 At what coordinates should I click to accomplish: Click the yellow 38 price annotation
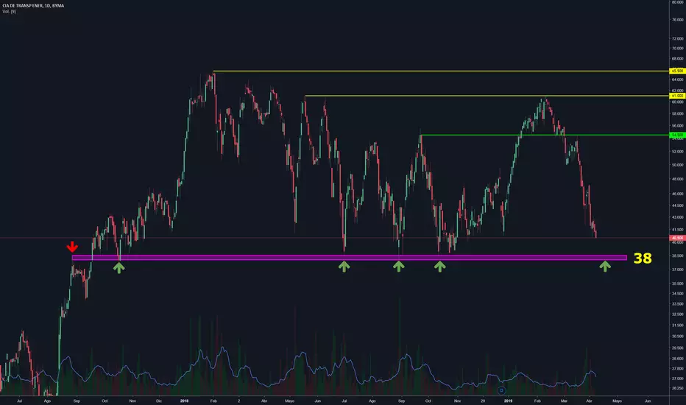pos(643,258)
